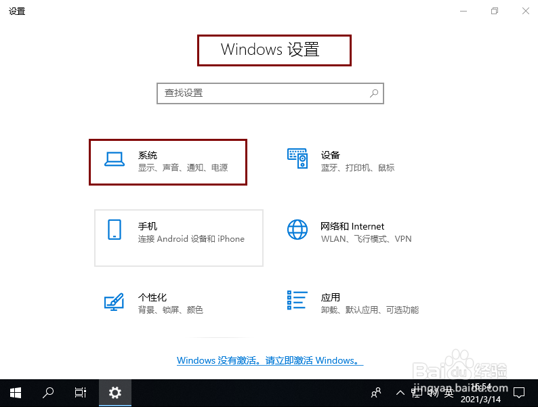Image resolution: width=538 pixels, height=407 pixels.
Task: Click into the 查找设置 search field
Action: coord(270,93)
